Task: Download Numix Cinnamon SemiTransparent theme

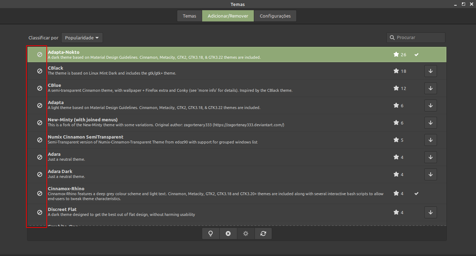Action: point(431,140)
